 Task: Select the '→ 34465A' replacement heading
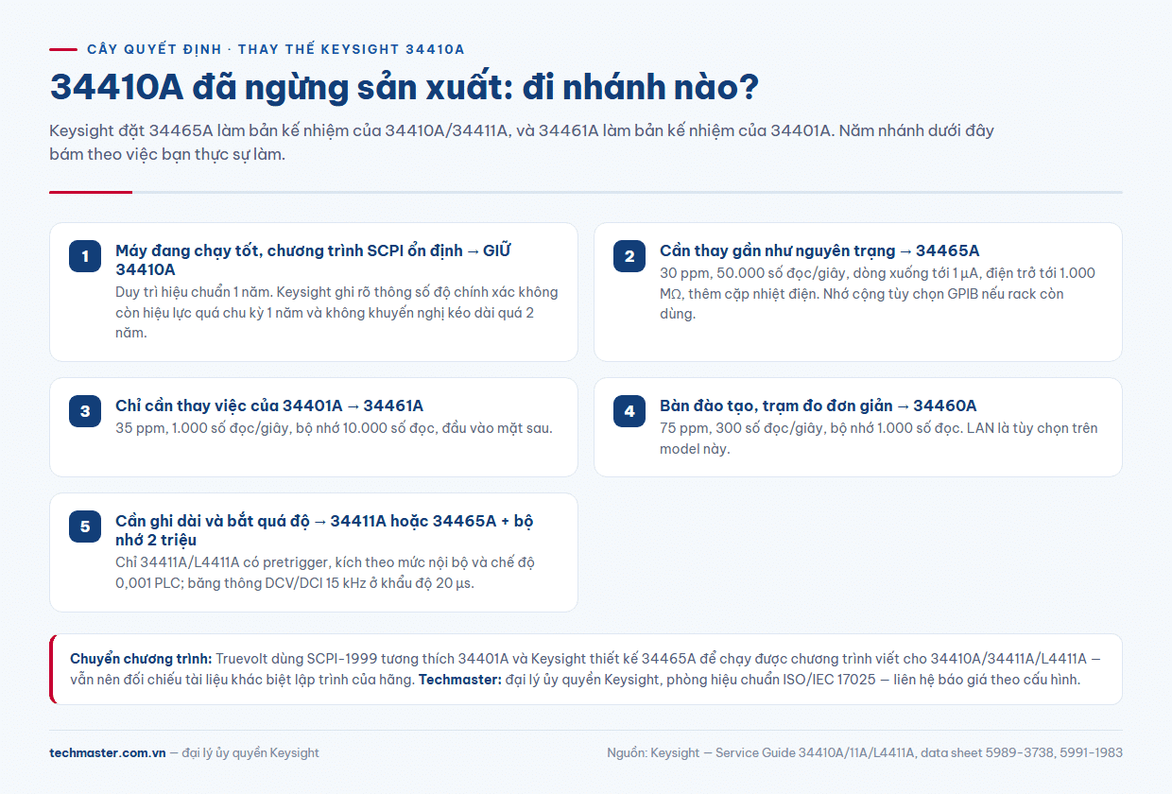(819, 250)
